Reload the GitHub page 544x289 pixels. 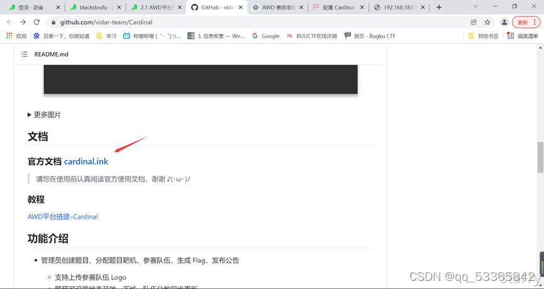[x=36, y=22]
